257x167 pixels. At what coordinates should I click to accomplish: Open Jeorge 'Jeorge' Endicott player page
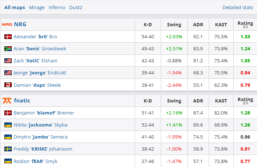(x=40, y=73)
